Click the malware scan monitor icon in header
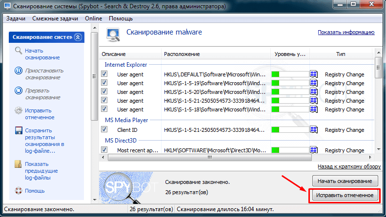The height and width of the screenshot is (217, 386). [x=113, y=35]
